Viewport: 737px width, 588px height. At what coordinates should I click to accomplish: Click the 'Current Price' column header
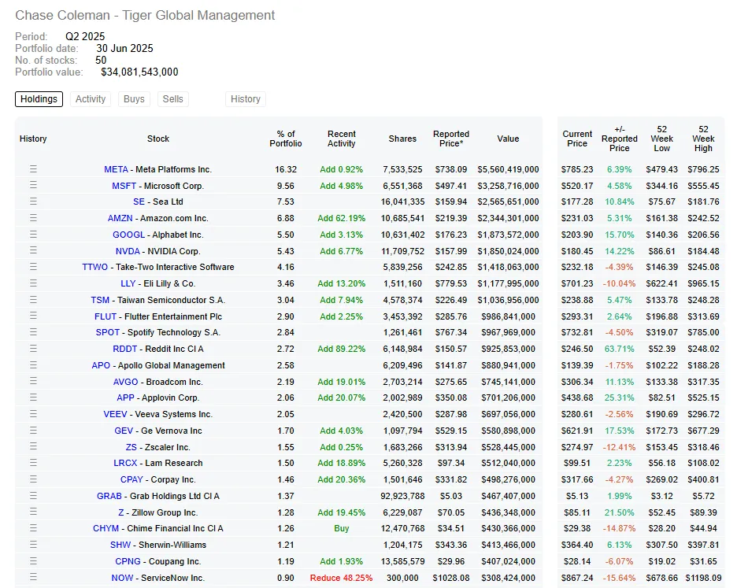coord(577,139)
